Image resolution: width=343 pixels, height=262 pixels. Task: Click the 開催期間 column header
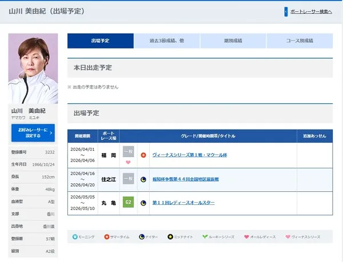click(x=82, y=136)
